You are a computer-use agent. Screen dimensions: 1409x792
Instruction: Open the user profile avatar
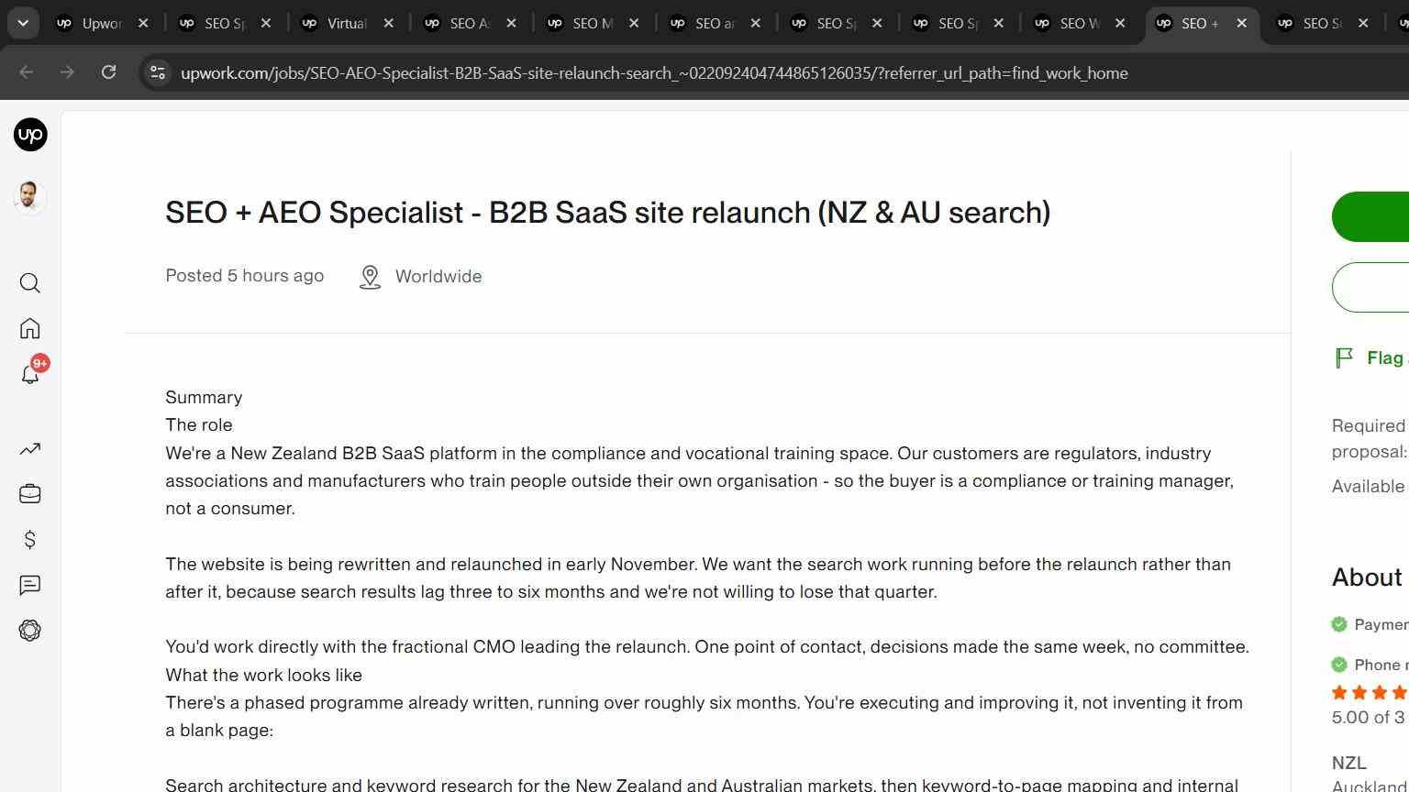click(x=30, y=197)
